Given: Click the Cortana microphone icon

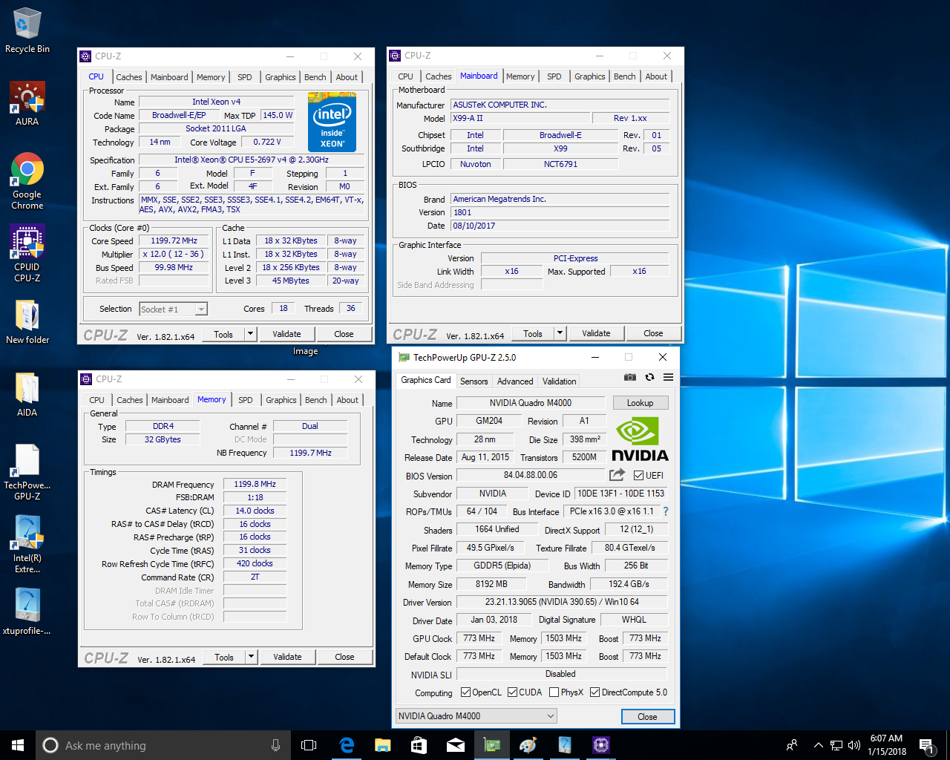Looking at the screenshot, I should click(275, 745).
